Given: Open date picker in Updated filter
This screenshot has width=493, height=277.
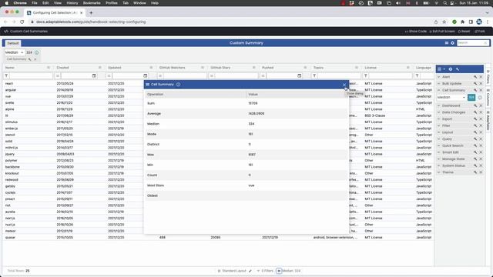Looking at the screenshot, I should [x=146, y=75].
